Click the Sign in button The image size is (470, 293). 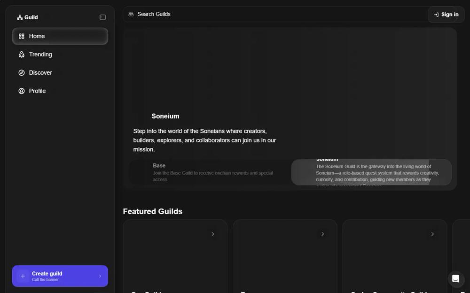tap(446, 15)
